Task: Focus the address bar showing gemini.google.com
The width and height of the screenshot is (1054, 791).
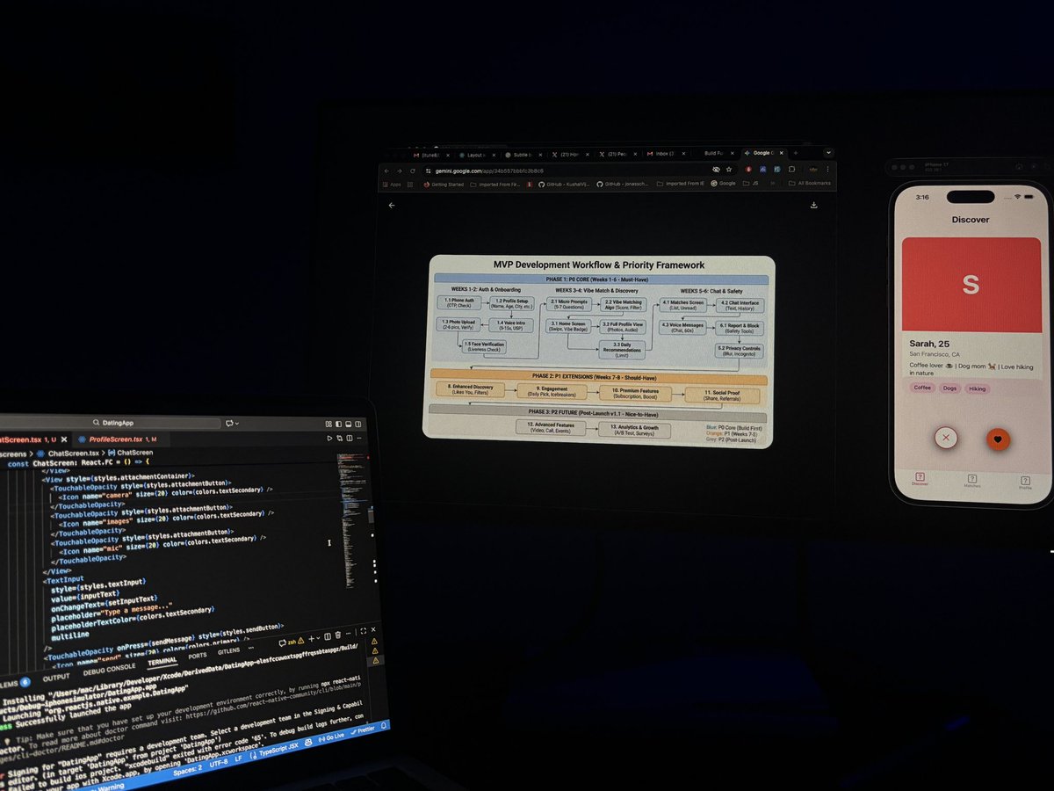Action: coord(492,169)
